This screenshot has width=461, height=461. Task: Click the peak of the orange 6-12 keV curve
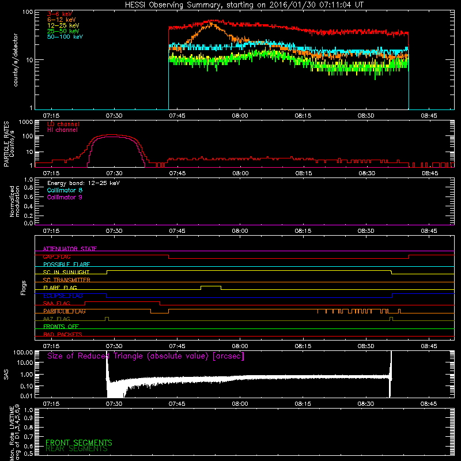pyautogui.click(x=211, y=25)
